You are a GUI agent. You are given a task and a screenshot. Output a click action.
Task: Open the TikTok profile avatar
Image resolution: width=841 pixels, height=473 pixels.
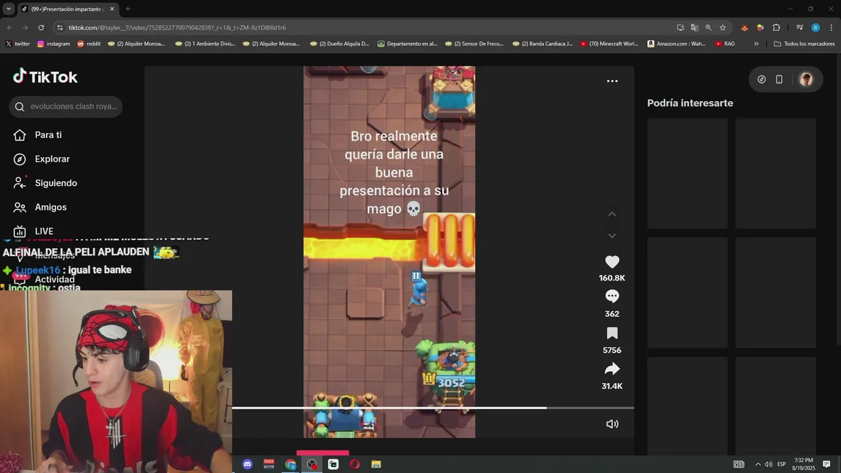[x=806, y=79]
